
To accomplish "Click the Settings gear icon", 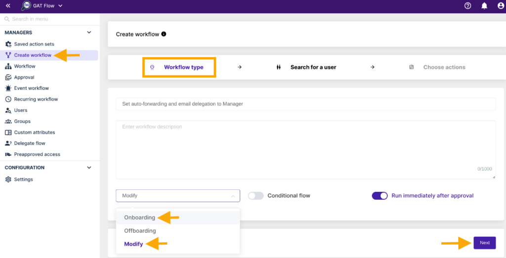I will click(x=8, y=180).
